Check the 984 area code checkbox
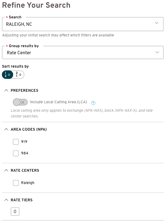165x221 pixels. click(16, 153)
